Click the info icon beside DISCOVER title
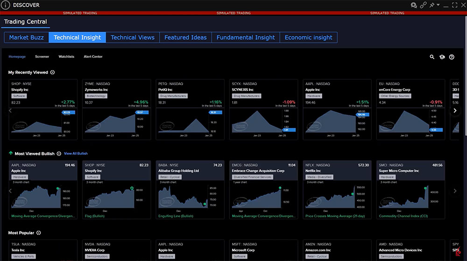 (5, 5)
